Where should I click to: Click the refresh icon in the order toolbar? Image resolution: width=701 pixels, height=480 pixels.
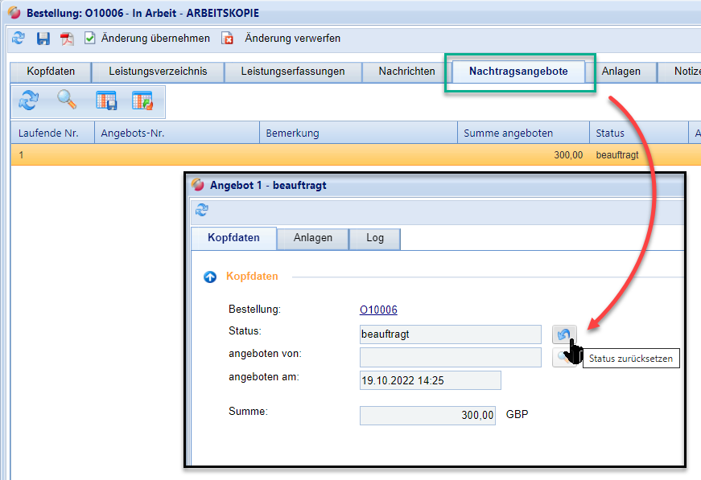pyautogui.click(x=18, y=39)
